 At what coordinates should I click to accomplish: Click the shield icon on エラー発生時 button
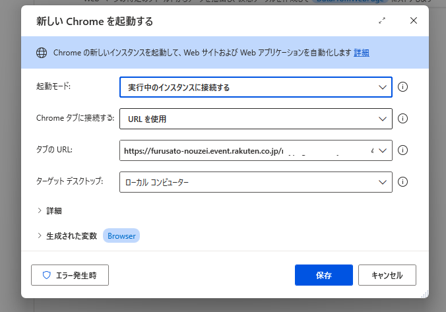[x=47, y=275]
